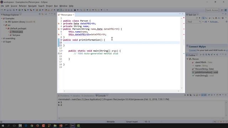Image resolution: width=228 pixels, height=128 pixels.
Task: Open the Run menu
Action: pyautogui.click(x=56, y=6)
